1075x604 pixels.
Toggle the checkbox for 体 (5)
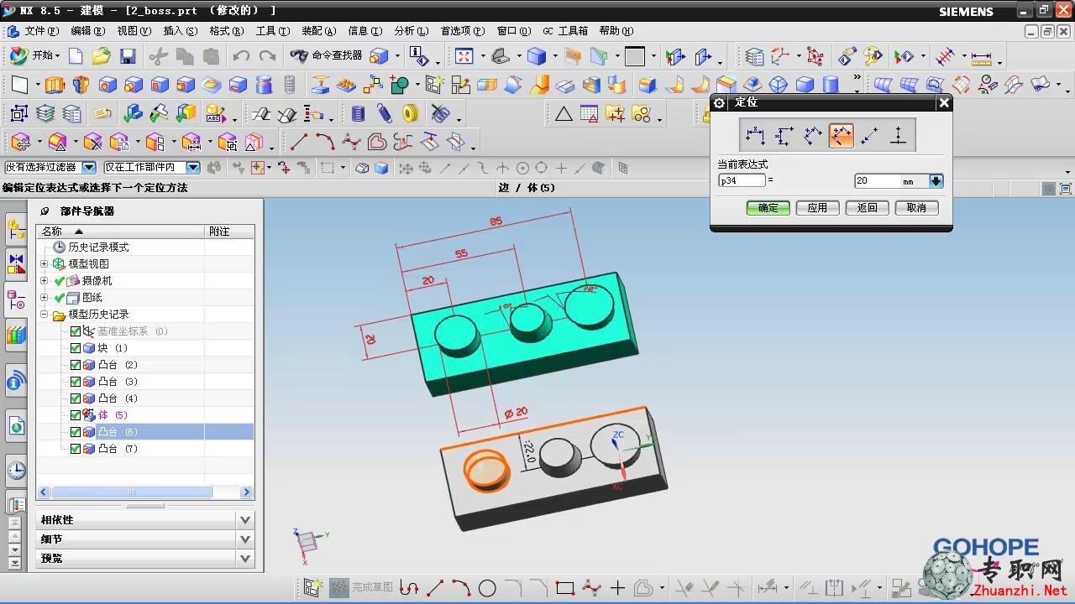[76, 415]
